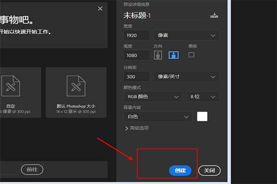Image resolution: width=277 pixels, height=184 pixels.
Task: Save the document preset icon
Action: 214,15
